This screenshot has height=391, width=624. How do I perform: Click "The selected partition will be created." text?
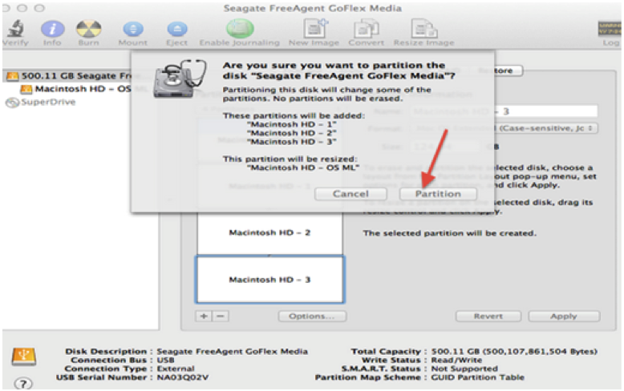(450, 233)
